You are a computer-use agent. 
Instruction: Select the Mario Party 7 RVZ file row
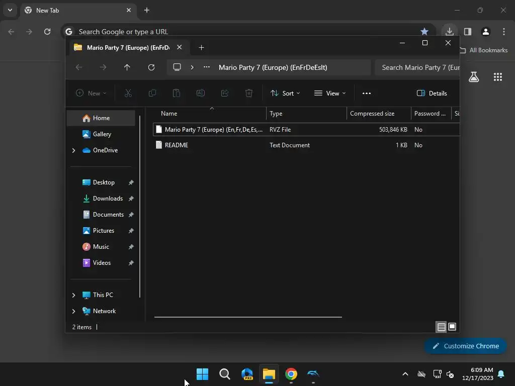pos(306,130)
